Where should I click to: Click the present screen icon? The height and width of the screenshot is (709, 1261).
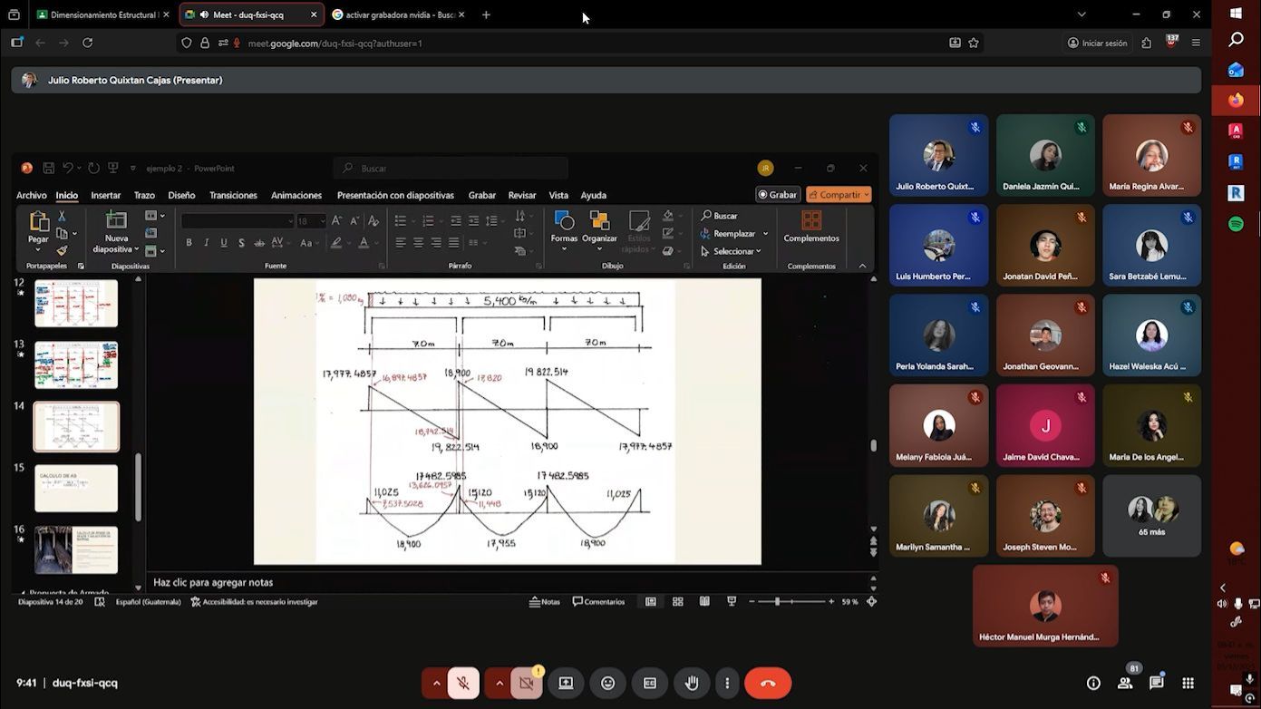point(566,683)
